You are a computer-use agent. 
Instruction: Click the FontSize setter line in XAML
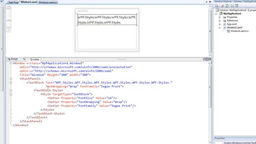(x=82, y=98)
